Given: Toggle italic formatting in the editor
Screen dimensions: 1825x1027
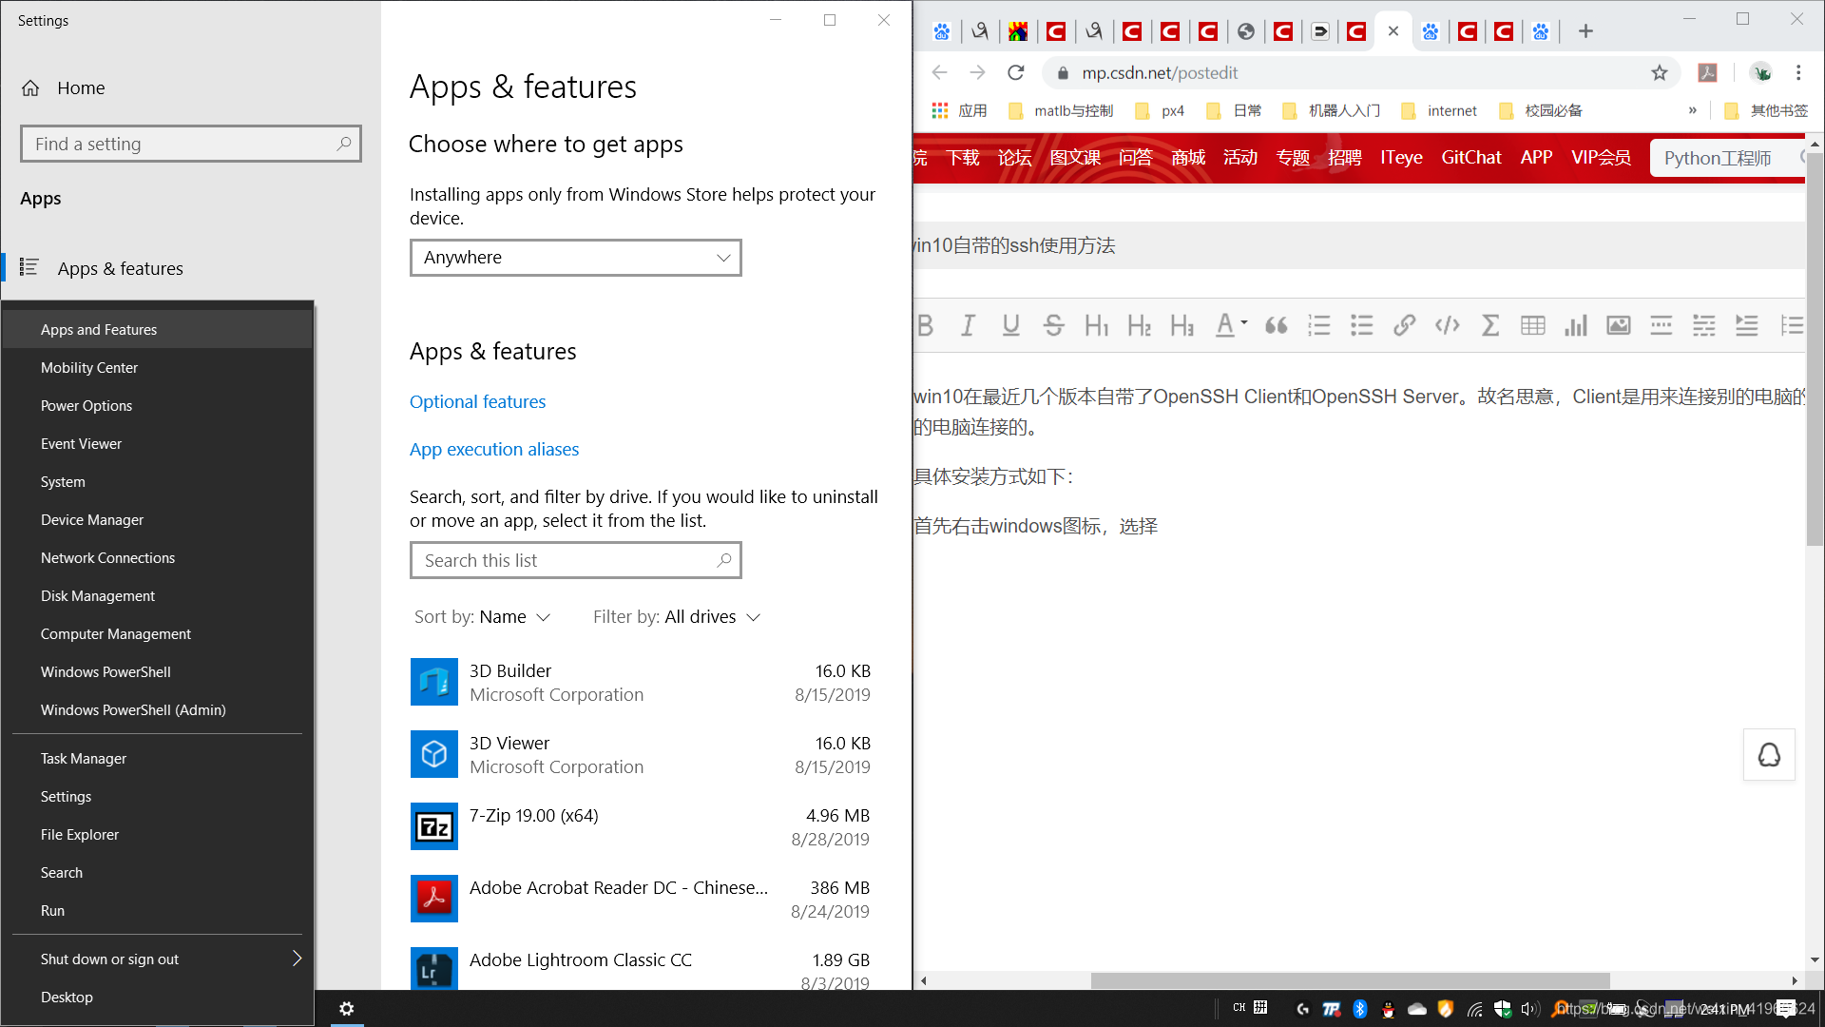Looking at the screenshot, I should tap(968, 325).
